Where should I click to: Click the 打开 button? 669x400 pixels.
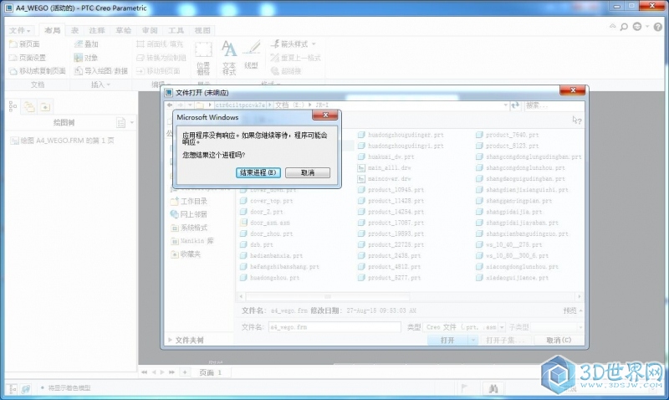(x=447, y=341)
